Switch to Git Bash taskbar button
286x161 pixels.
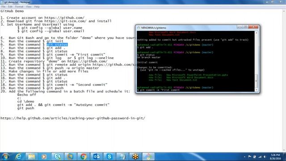pos(148,157)
